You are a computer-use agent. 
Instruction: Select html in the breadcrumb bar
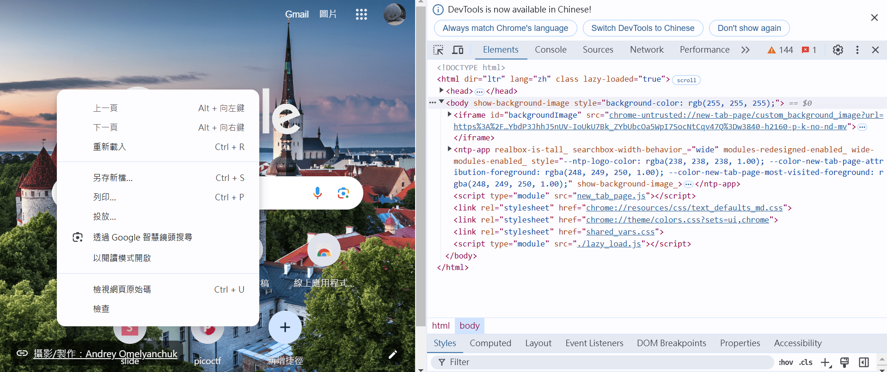(440, 326)
